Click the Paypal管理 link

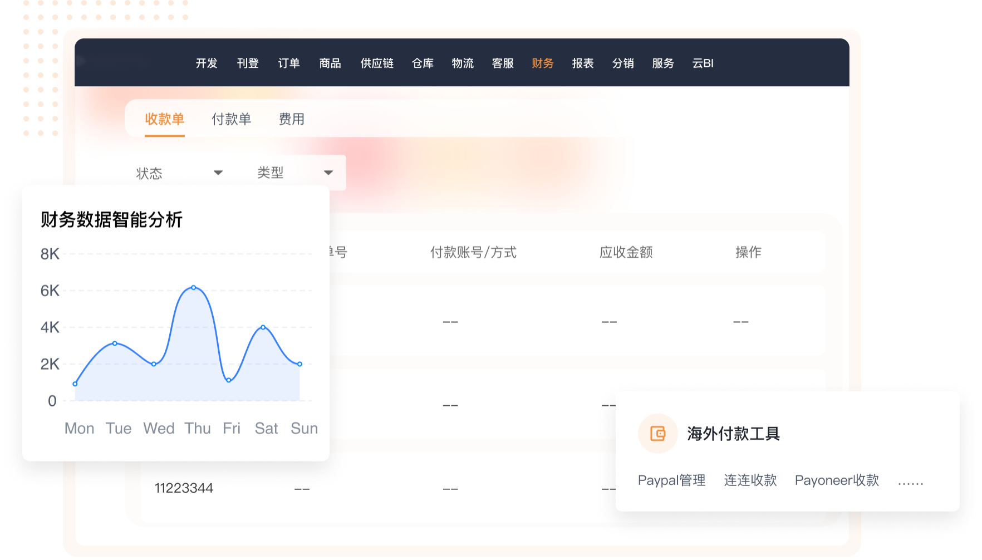click(x=671, y=480)
